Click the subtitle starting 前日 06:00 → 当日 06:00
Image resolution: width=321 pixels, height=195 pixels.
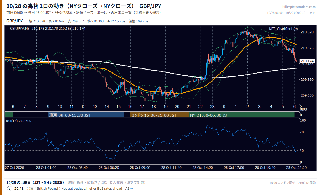tap(84, 13)
